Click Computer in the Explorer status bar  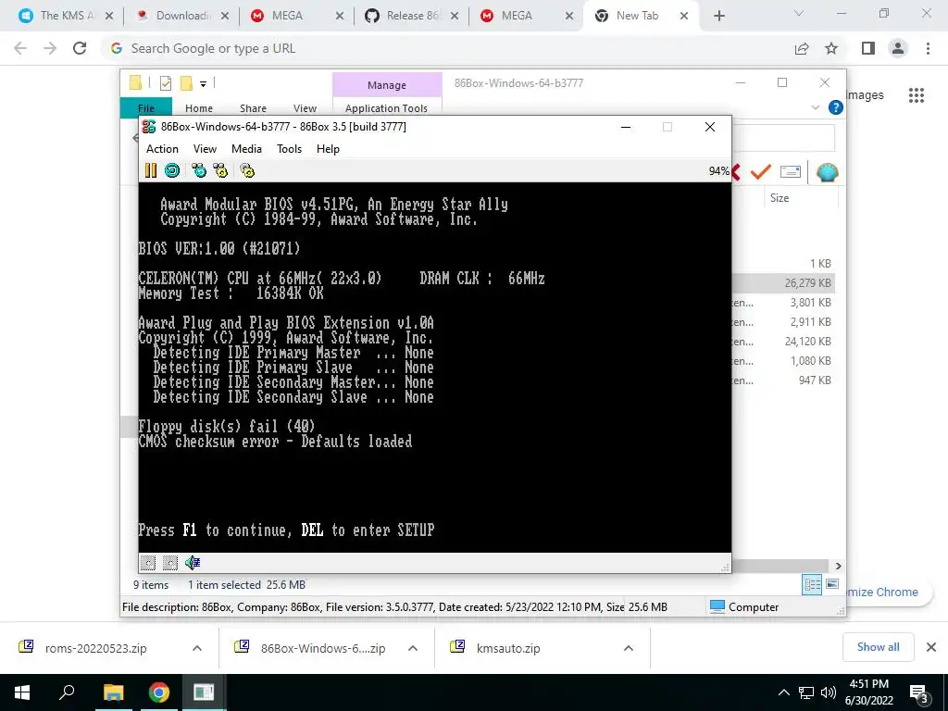[744, 607]
